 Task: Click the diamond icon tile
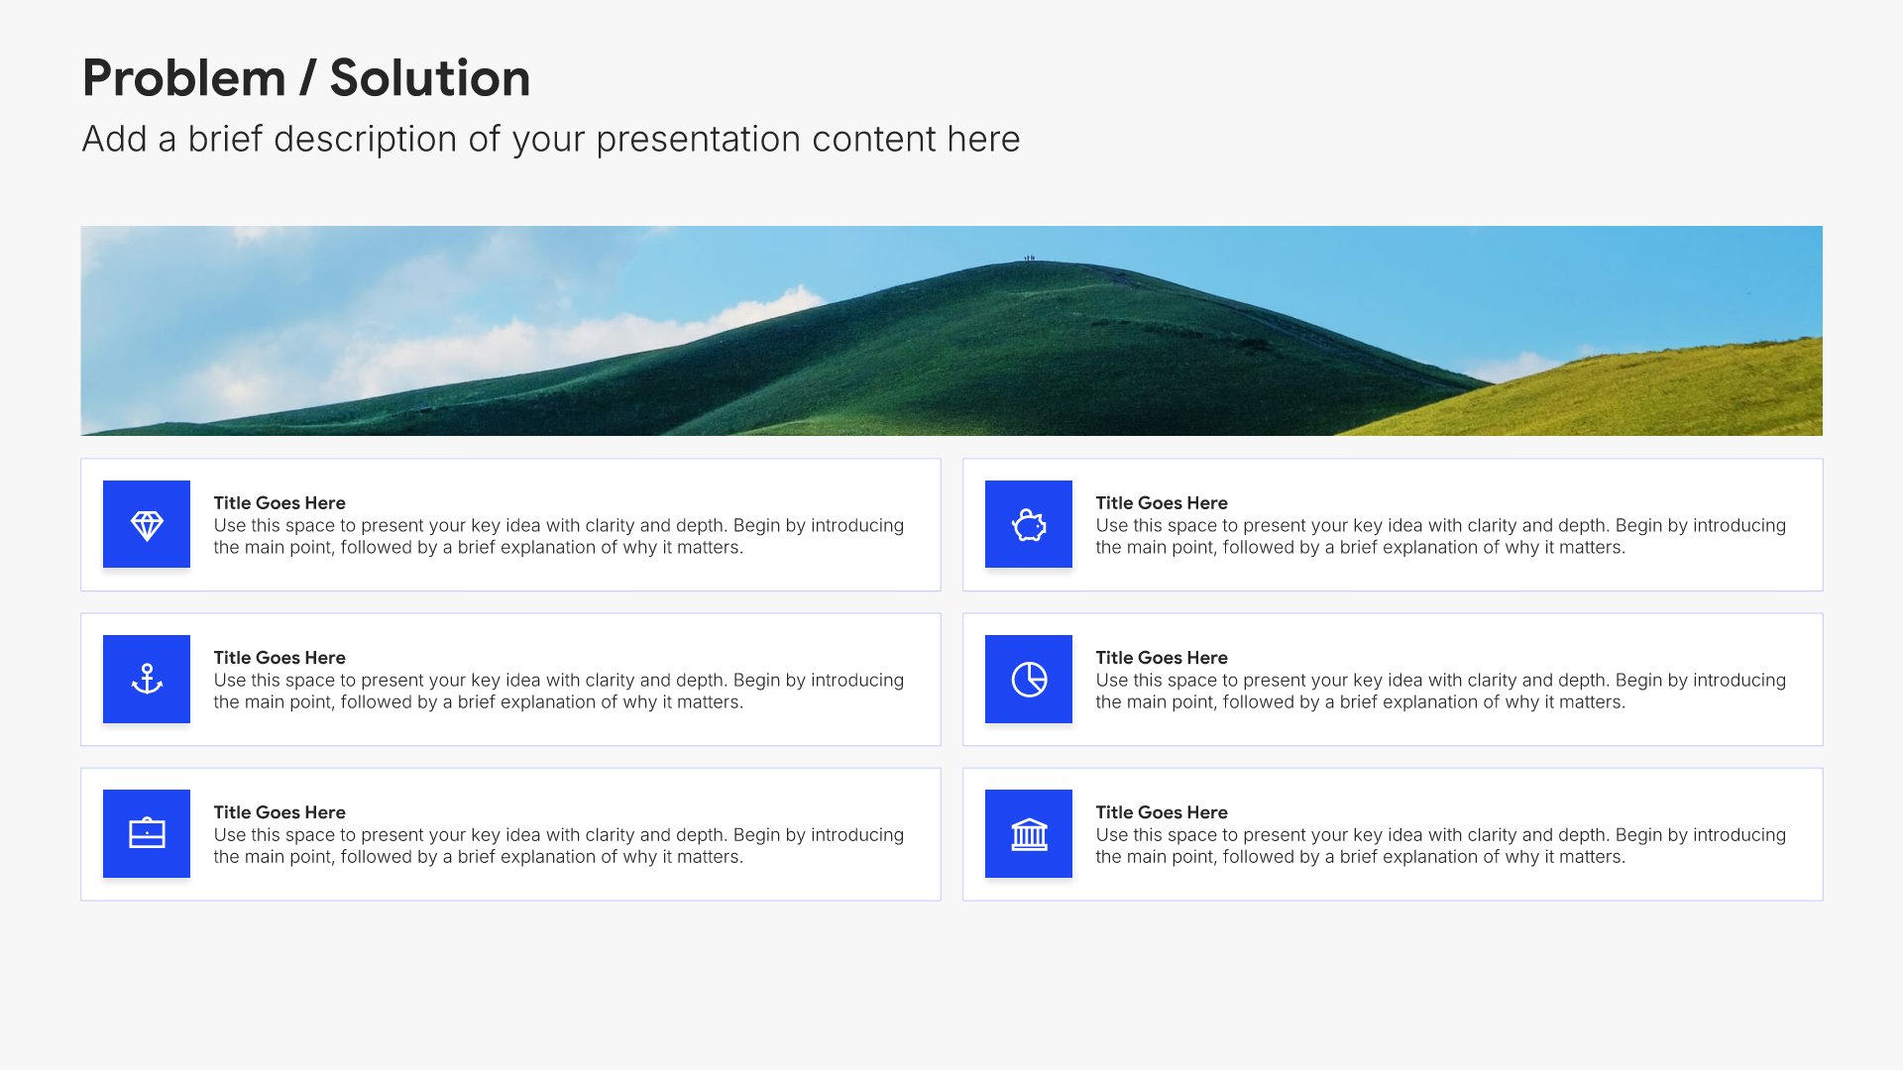tap(147, 524)
